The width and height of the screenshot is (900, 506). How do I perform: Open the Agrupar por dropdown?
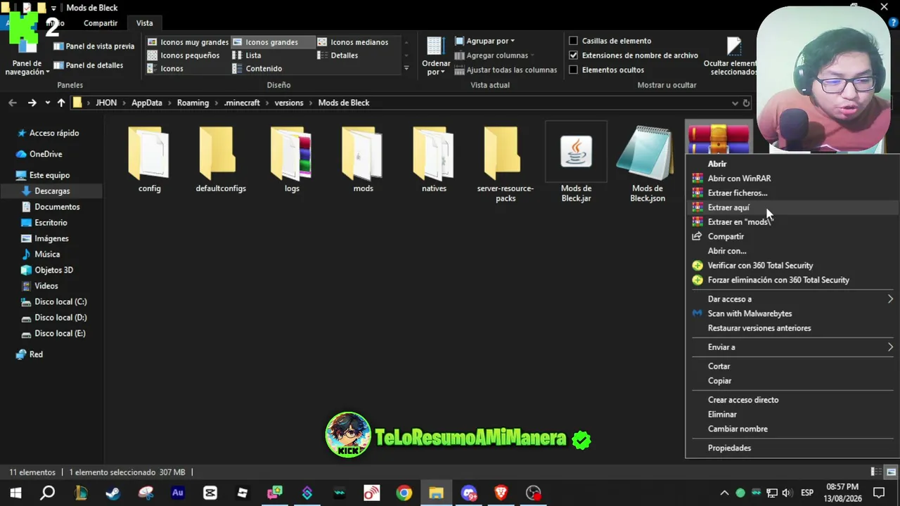[484, 41]
